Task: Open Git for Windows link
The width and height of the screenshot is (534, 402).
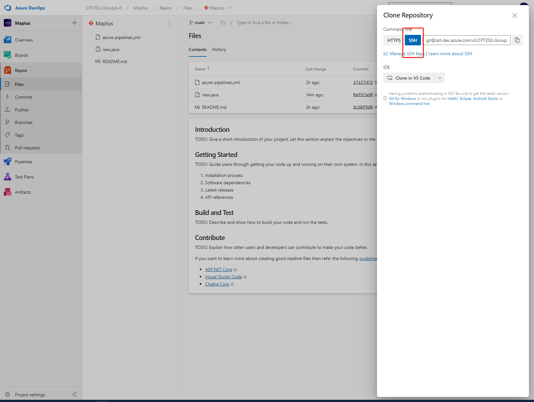Action: 402,99
